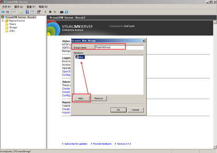Open the 查看(V) menu
This screenshot has height=153, width=217.
coord(31,7)
